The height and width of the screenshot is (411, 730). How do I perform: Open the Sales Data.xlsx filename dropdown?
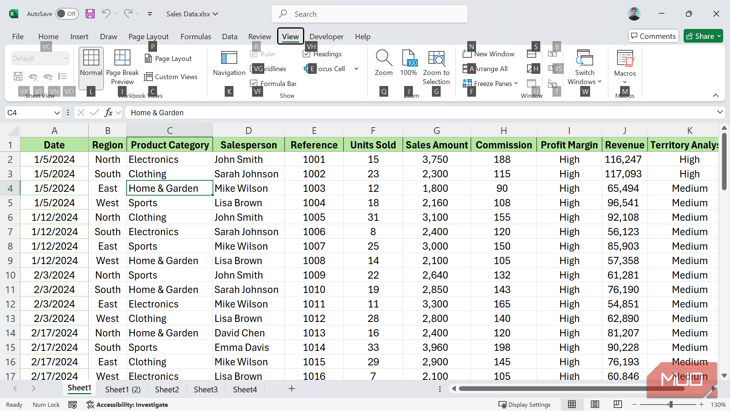(192, 14)
